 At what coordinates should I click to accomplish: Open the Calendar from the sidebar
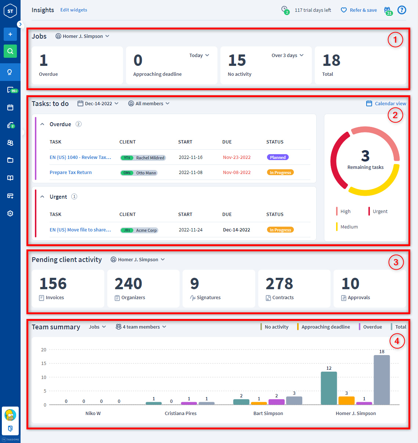pos(10,107)
